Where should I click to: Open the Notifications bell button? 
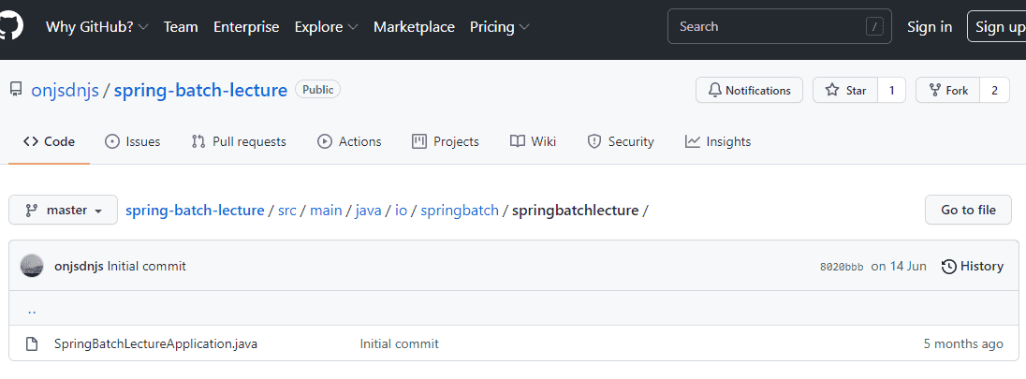pyautogui.click(x=749, y=91)
